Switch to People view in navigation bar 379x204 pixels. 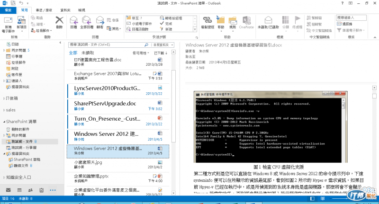(x=30, y=190)
